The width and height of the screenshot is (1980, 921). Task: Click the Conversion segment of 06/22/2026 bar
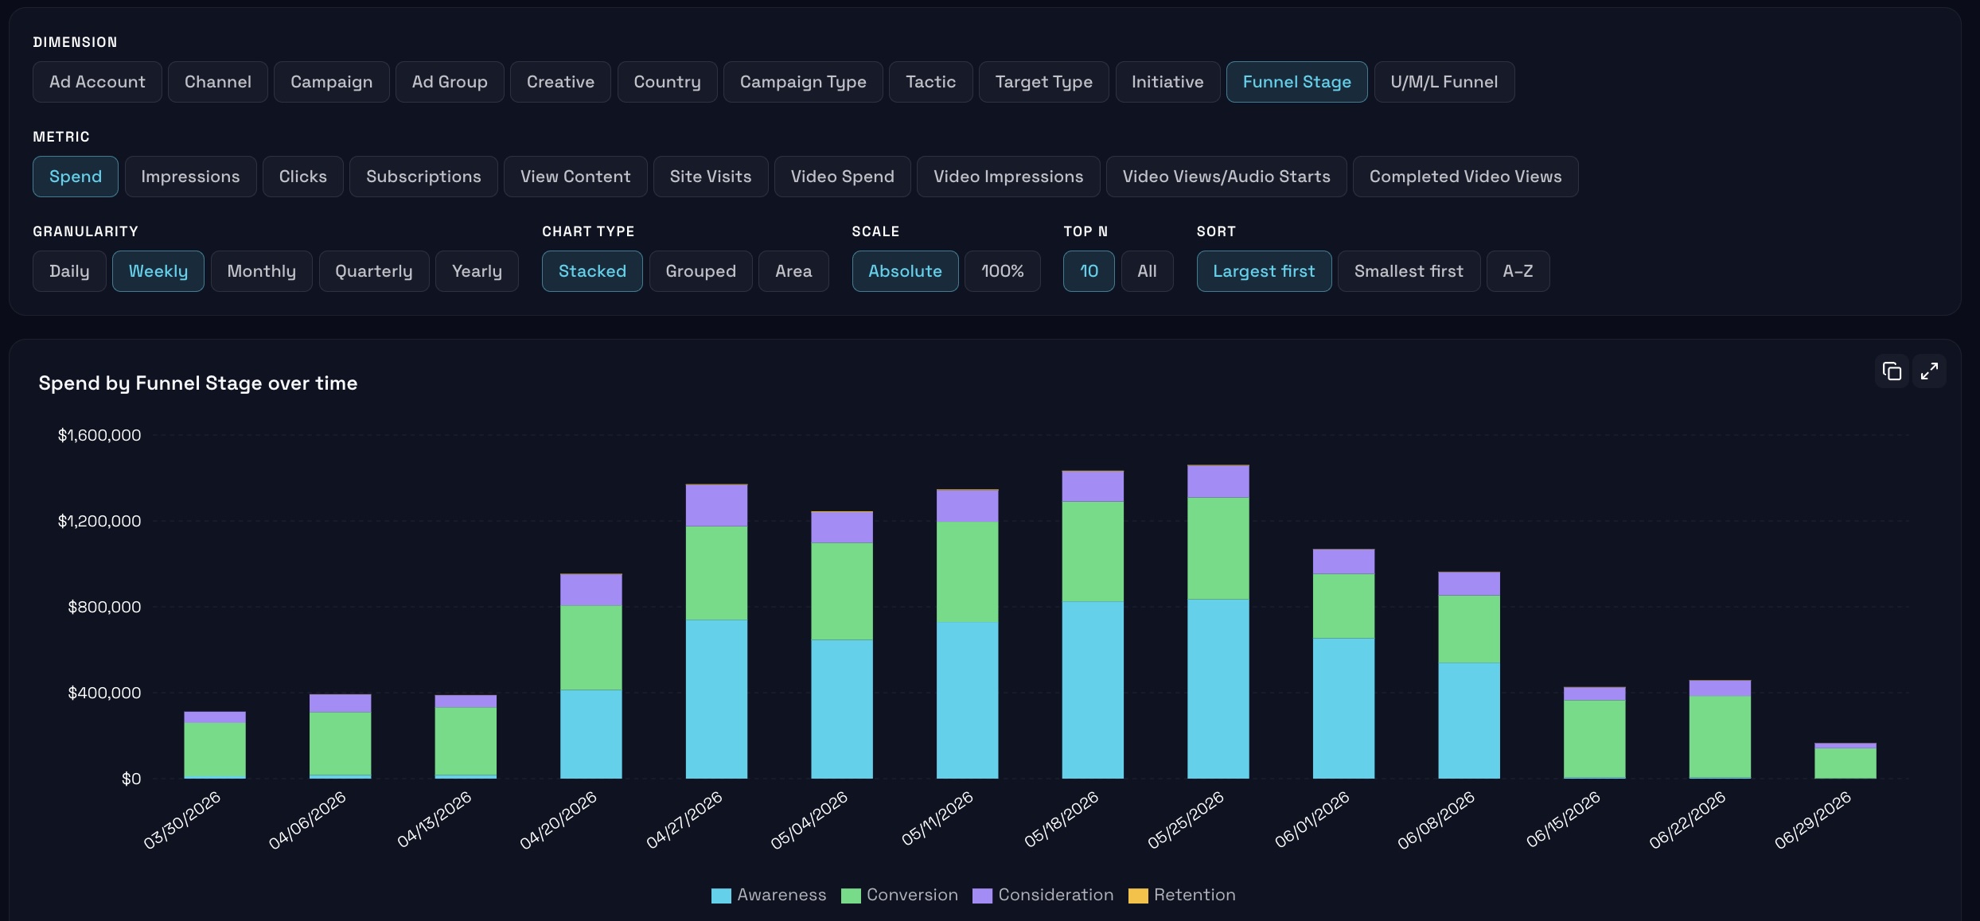coord(1720,737)
